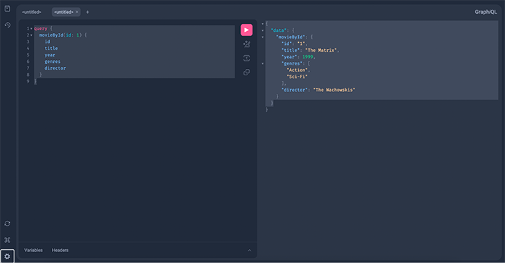The height and width of the screenshot is (263, 505).
Task: Click the 'director' field in the query
Action: 55,68
